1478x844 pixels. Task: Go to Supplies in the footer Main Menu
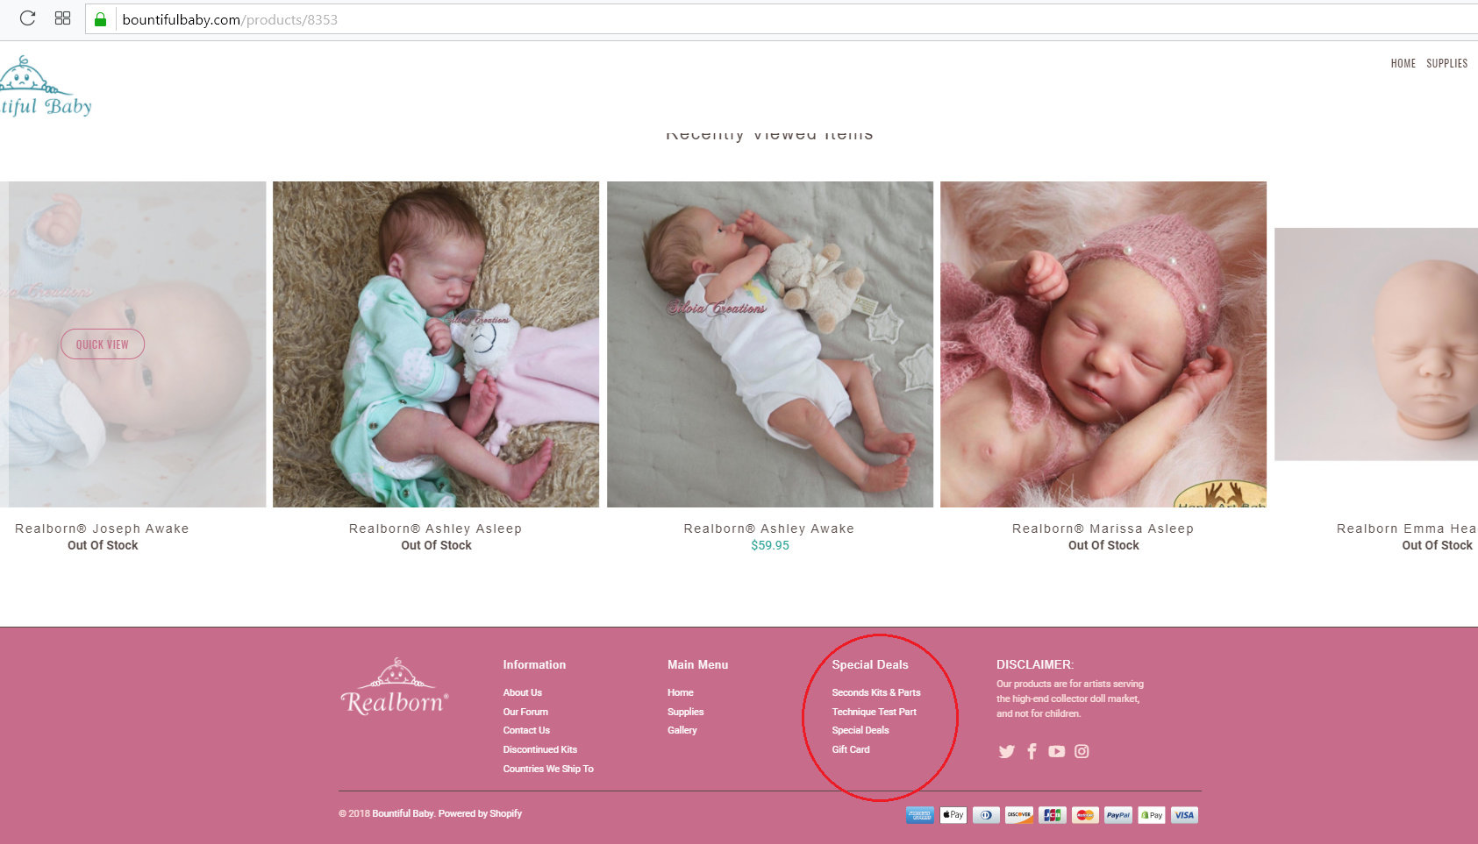tap(686, 712)
